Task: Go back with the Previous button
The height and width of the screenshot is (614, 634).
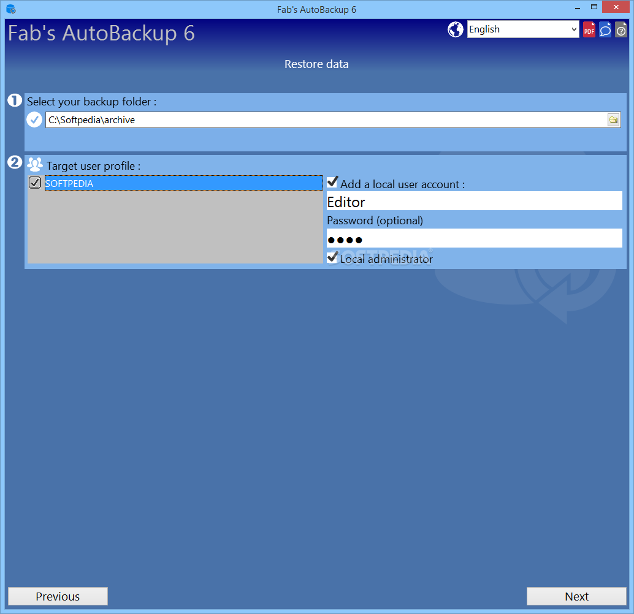Action: (58, 596)
